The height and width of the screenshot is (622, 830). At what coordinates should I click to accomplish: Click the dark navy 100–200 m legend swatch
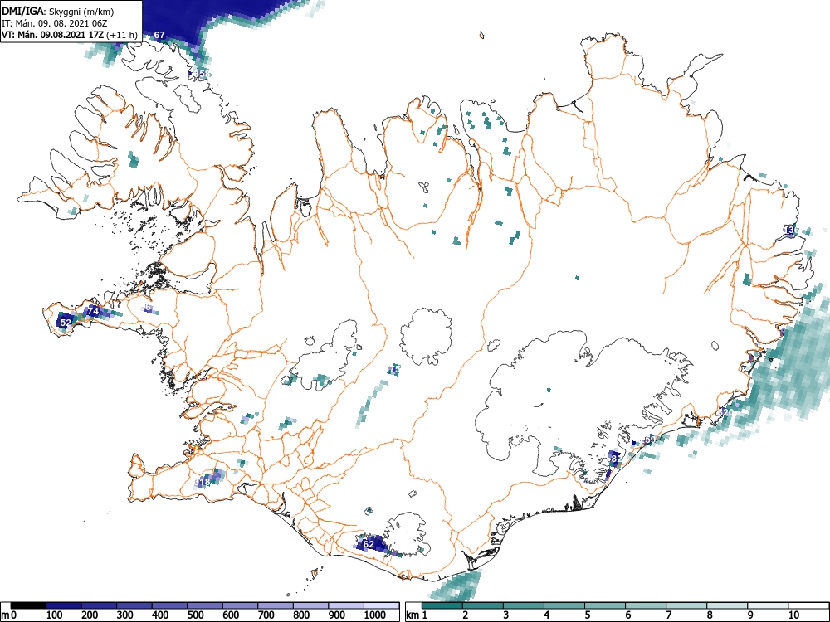[64, 605]
